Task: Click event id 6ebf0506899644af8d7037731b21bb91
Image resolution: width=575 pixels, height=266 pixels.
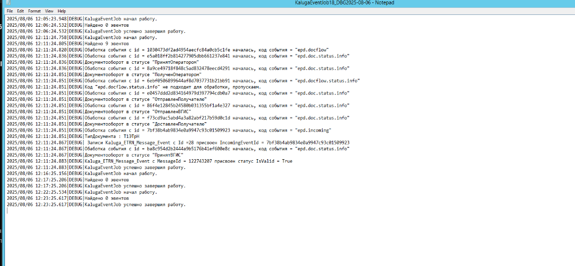Action: (188, 81)
